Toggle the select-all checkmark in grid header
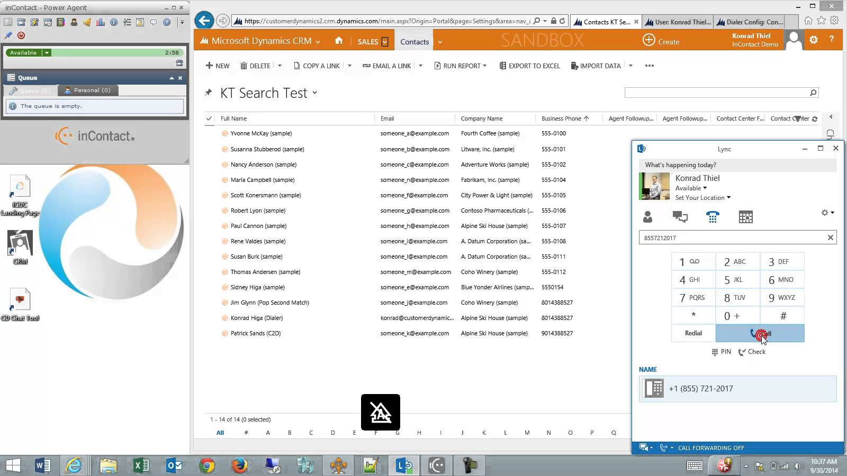The width and height of the screenshot is (847, 476). (209, 118)
